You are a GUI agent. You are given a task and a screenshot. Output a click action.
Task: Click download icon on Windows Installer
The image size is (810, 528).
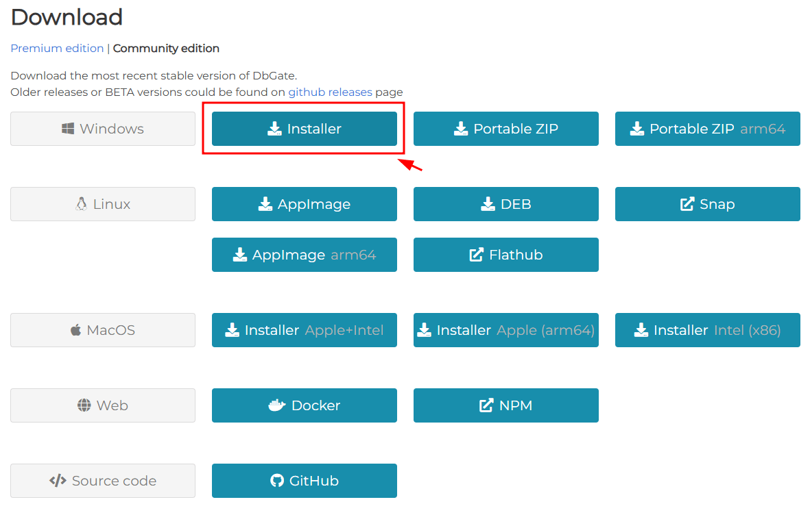pyautogui.click(x=274, y=129)
